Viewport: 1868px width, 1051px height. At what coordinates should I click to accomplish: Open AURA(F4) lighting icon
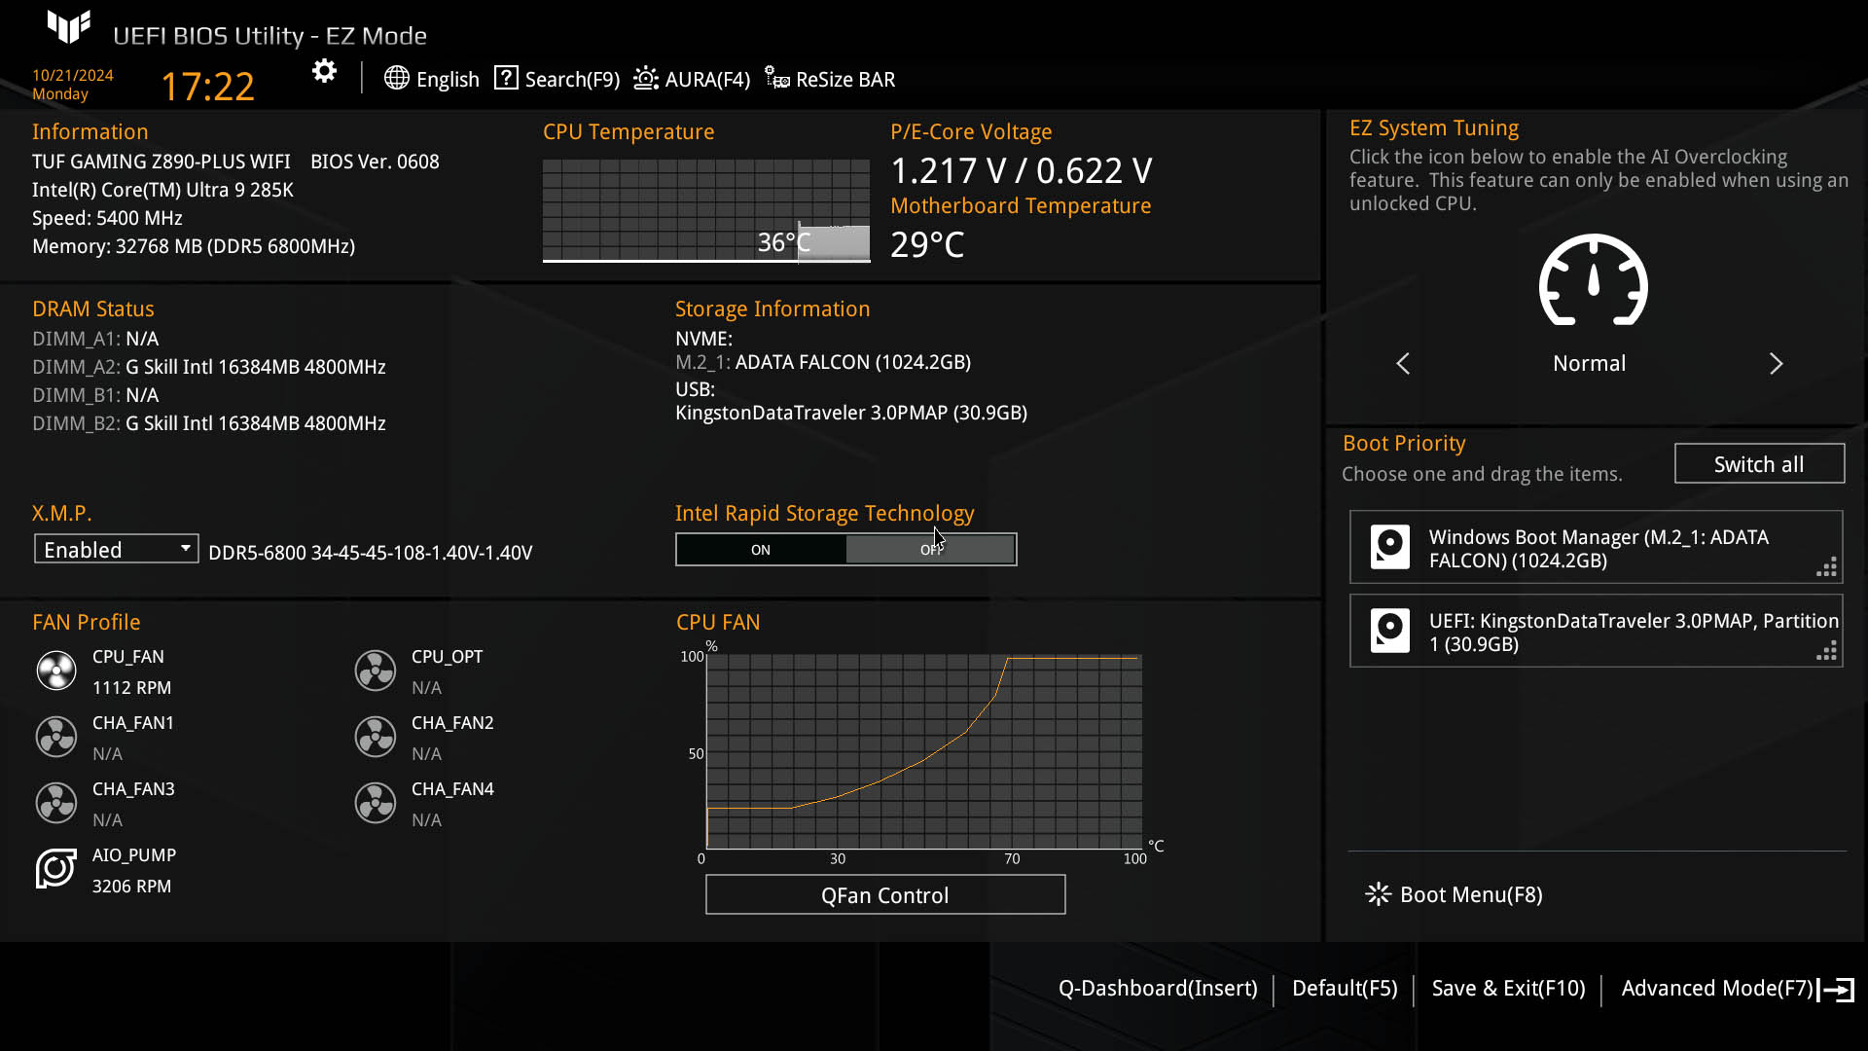(x=646, y=78)
